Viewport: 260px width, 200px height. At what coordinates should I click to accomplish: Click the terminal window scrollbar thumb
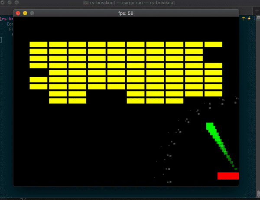pos(258,193)
